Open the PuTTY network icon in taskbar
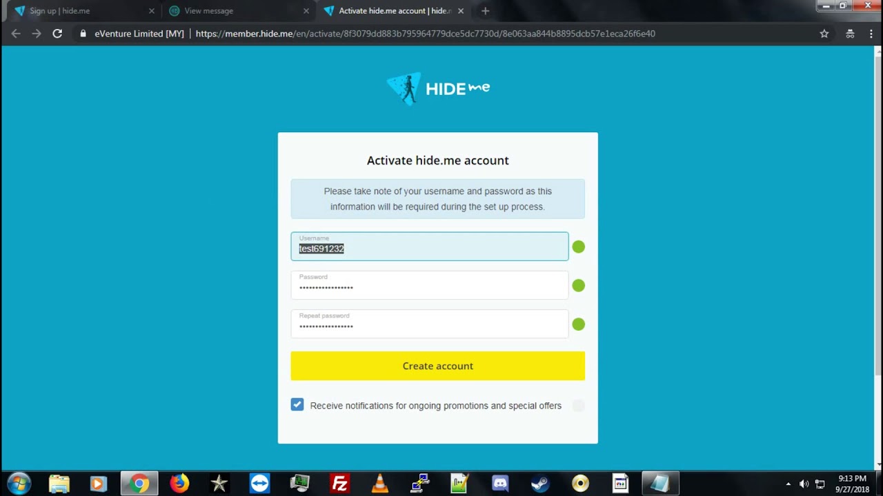Viewport: 883px width, 496px height. 419,484
